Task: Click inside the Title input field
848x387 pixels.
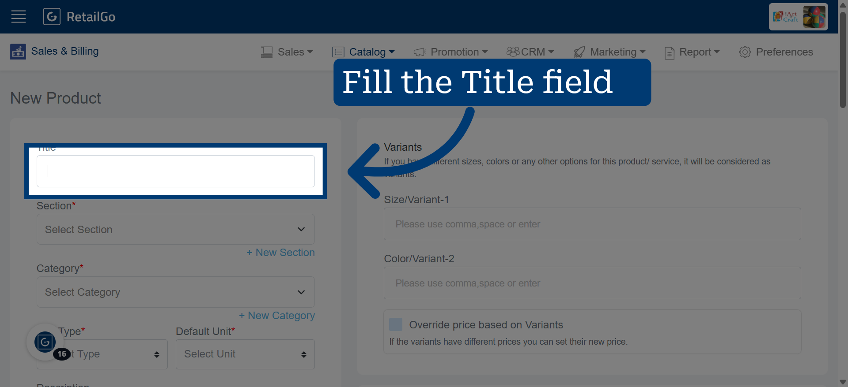Action: pos(176,171)
